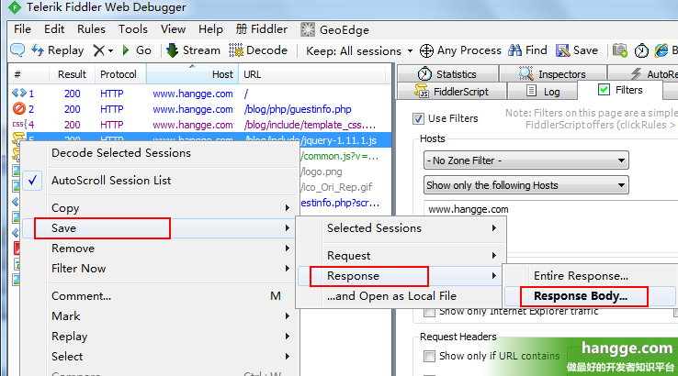Choose Comment... in context menu
This screenshot has height=376, width=678.
click(160, 296)
